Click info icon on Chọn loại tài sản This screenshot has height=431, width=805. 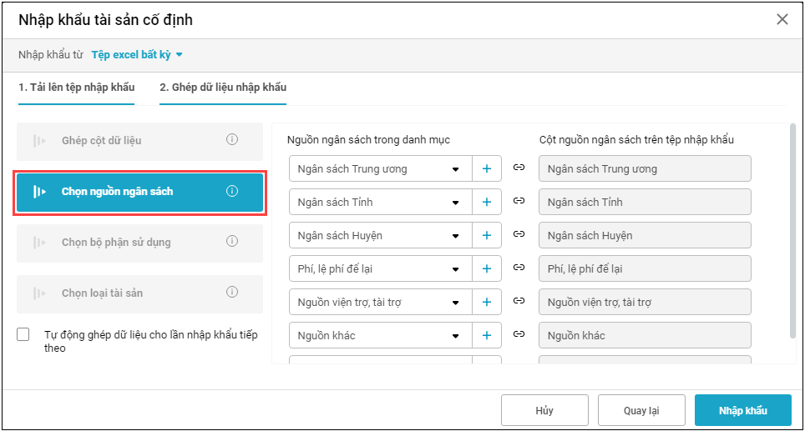click(x=232, y=293)
